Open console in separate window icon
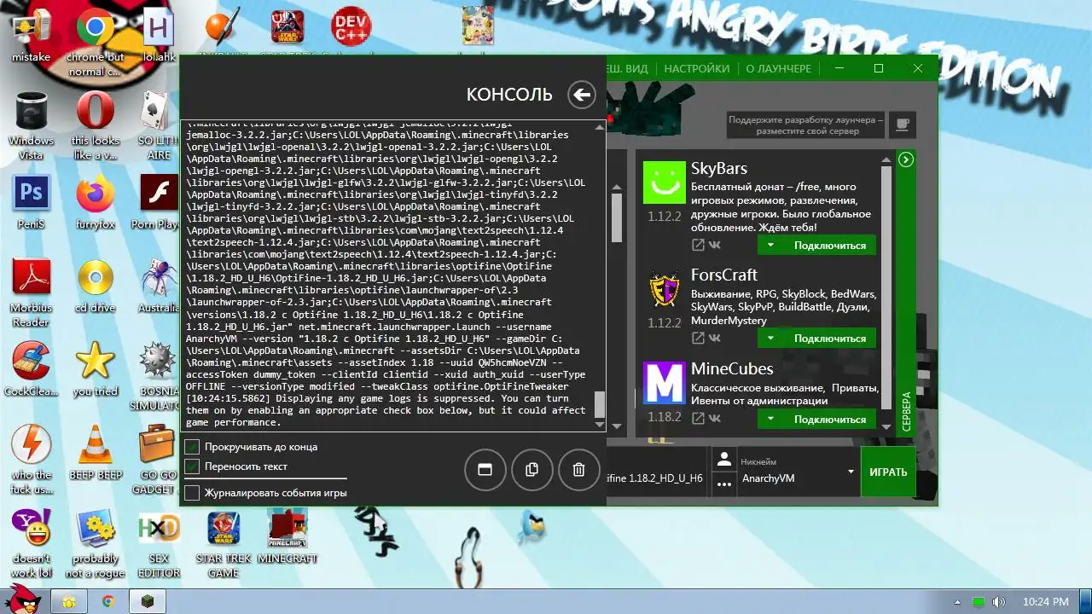Viewport: 1092px width, 614px height. (485, 470)
